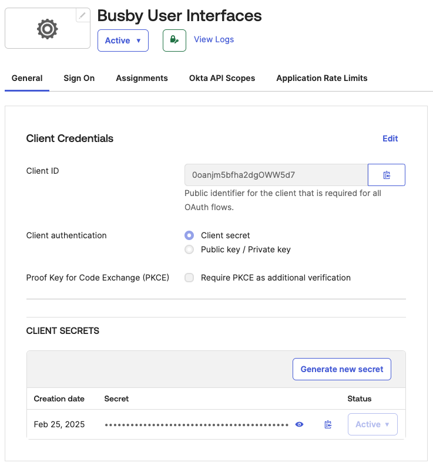This screenshot has height=466, width=433.
Task: Click the Public identifier help text
Action: pos(283,200)
